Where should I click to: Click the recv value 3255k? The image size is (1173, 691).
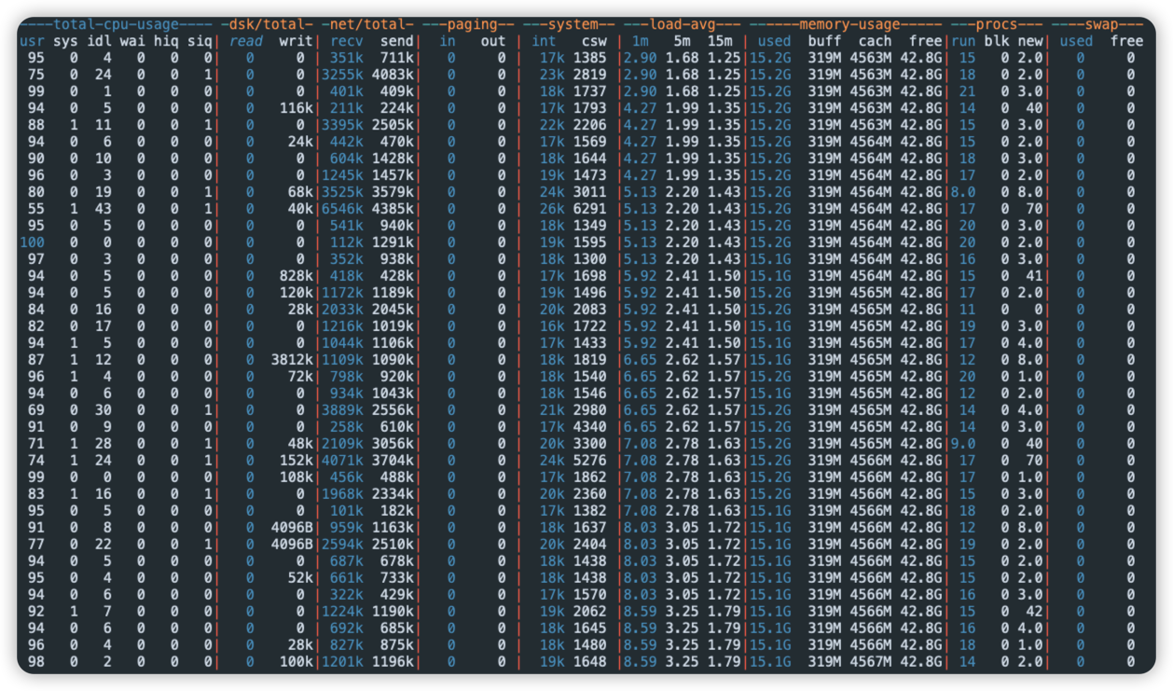point(343,75)
